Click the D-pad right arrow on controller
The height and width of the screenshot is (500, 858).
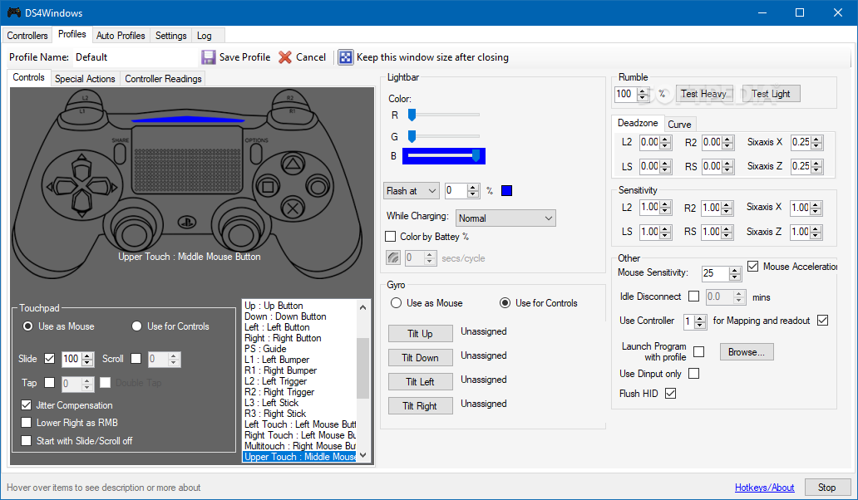pyautogui.click(x=103, y=187)
